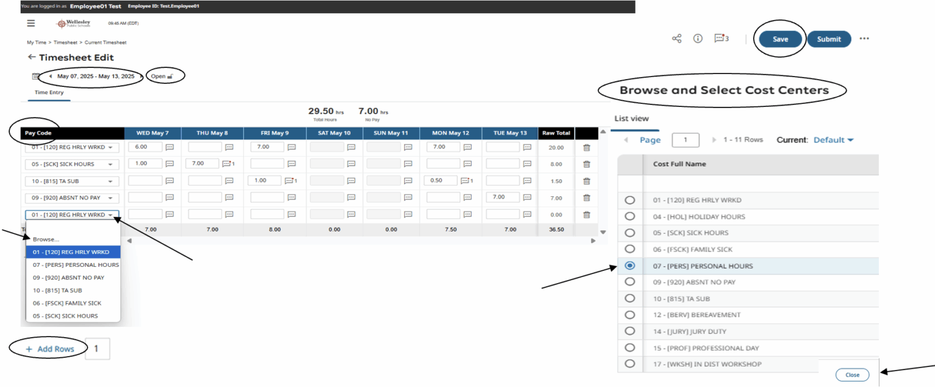This screenshot has width=935, height=387.
Task: Click the page number input field
Action: (x=685, y=139)
